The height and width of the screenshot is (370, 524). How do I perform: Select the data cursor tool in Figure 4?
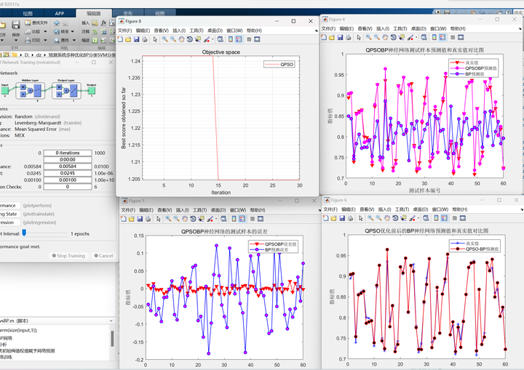point(402,37)
